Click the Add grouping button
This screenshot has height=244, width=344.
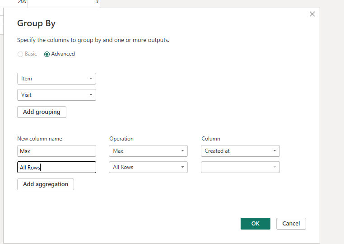coord(42,112)
